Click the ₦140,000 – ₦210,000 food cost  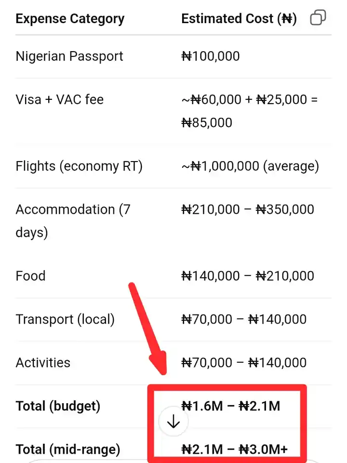pyautogui.click(x=248, y=276)
